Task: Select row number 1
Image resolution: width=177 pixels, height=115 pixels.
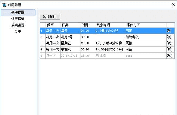Action: pos(43,31)
